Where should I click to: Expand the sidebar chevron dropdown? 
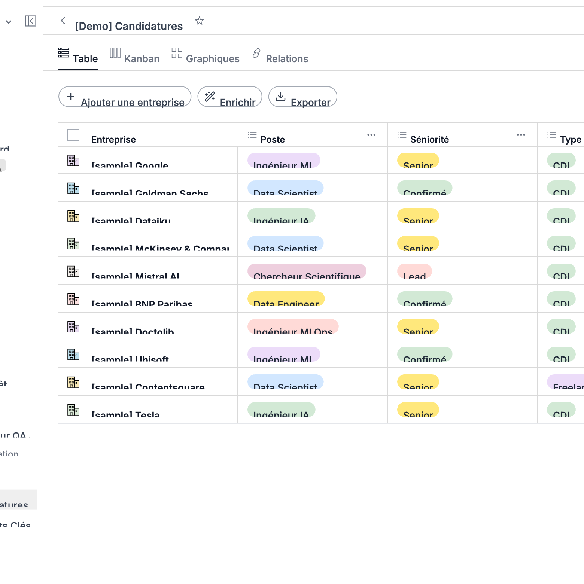pos(9,22)
